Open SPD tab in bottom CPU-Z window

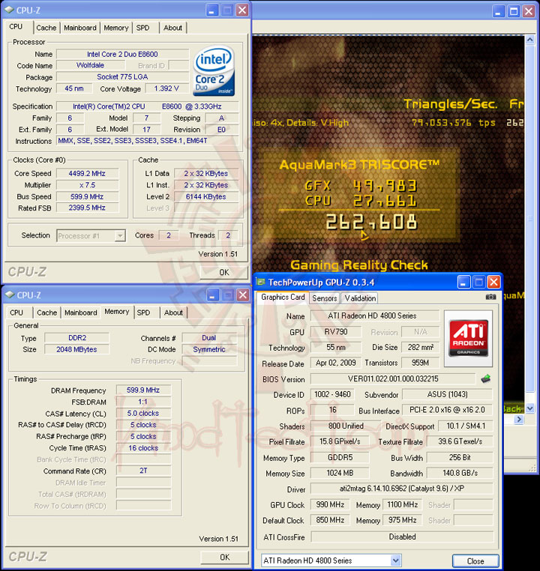click(143, 312)
